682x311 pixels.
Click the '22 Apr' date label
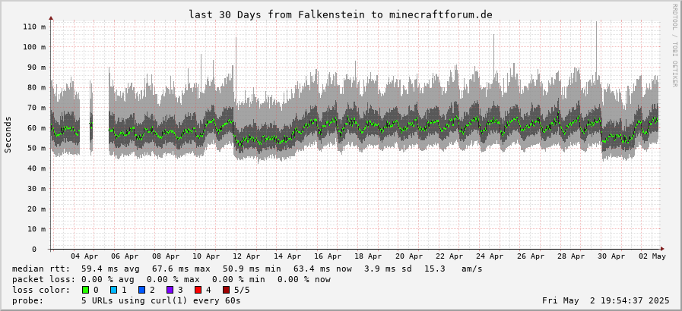coord(450,256)
